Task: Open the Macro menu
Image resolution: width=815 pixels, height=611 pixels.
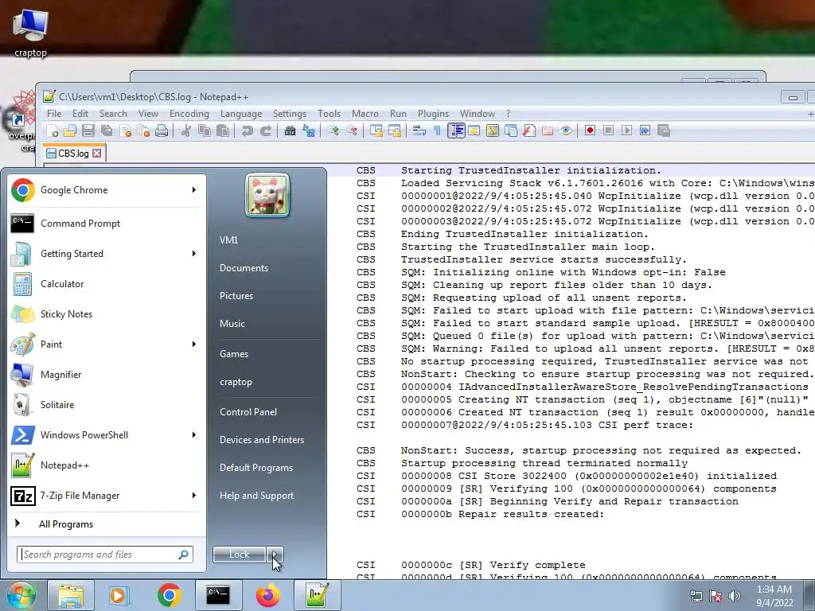Action: coord(365,114)
